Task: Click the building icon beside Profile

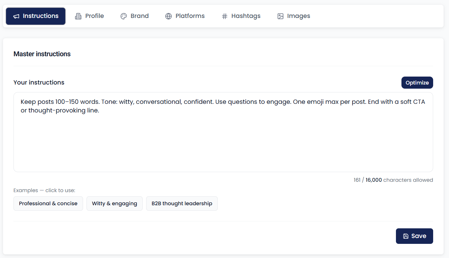Action: click(x=78, y=16)
